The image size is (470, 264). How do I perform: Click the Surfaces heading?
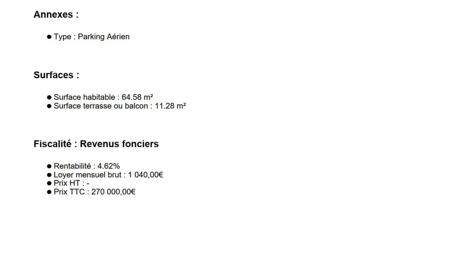(56, 75)
